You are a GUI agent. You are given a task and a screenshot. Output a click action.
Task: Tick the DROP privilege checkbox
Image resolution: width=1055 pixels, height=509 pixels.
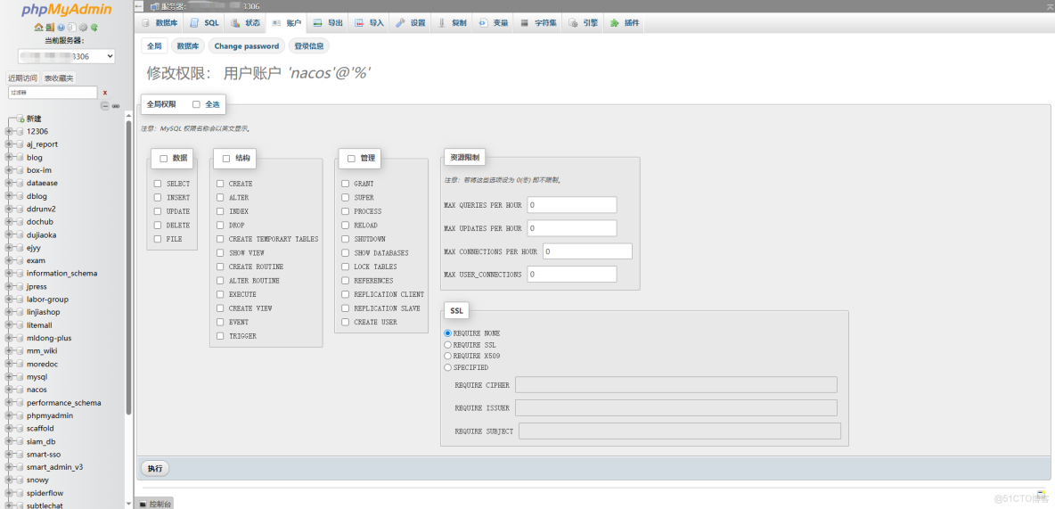[x=220, y=226]
